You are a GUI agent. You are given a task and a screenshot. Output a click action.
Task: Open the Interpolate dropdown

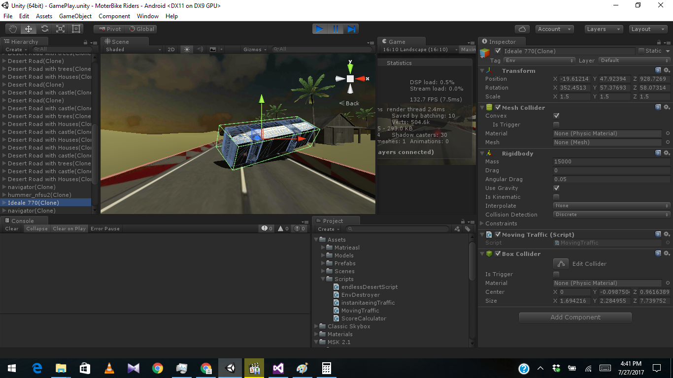click(612, 206)
